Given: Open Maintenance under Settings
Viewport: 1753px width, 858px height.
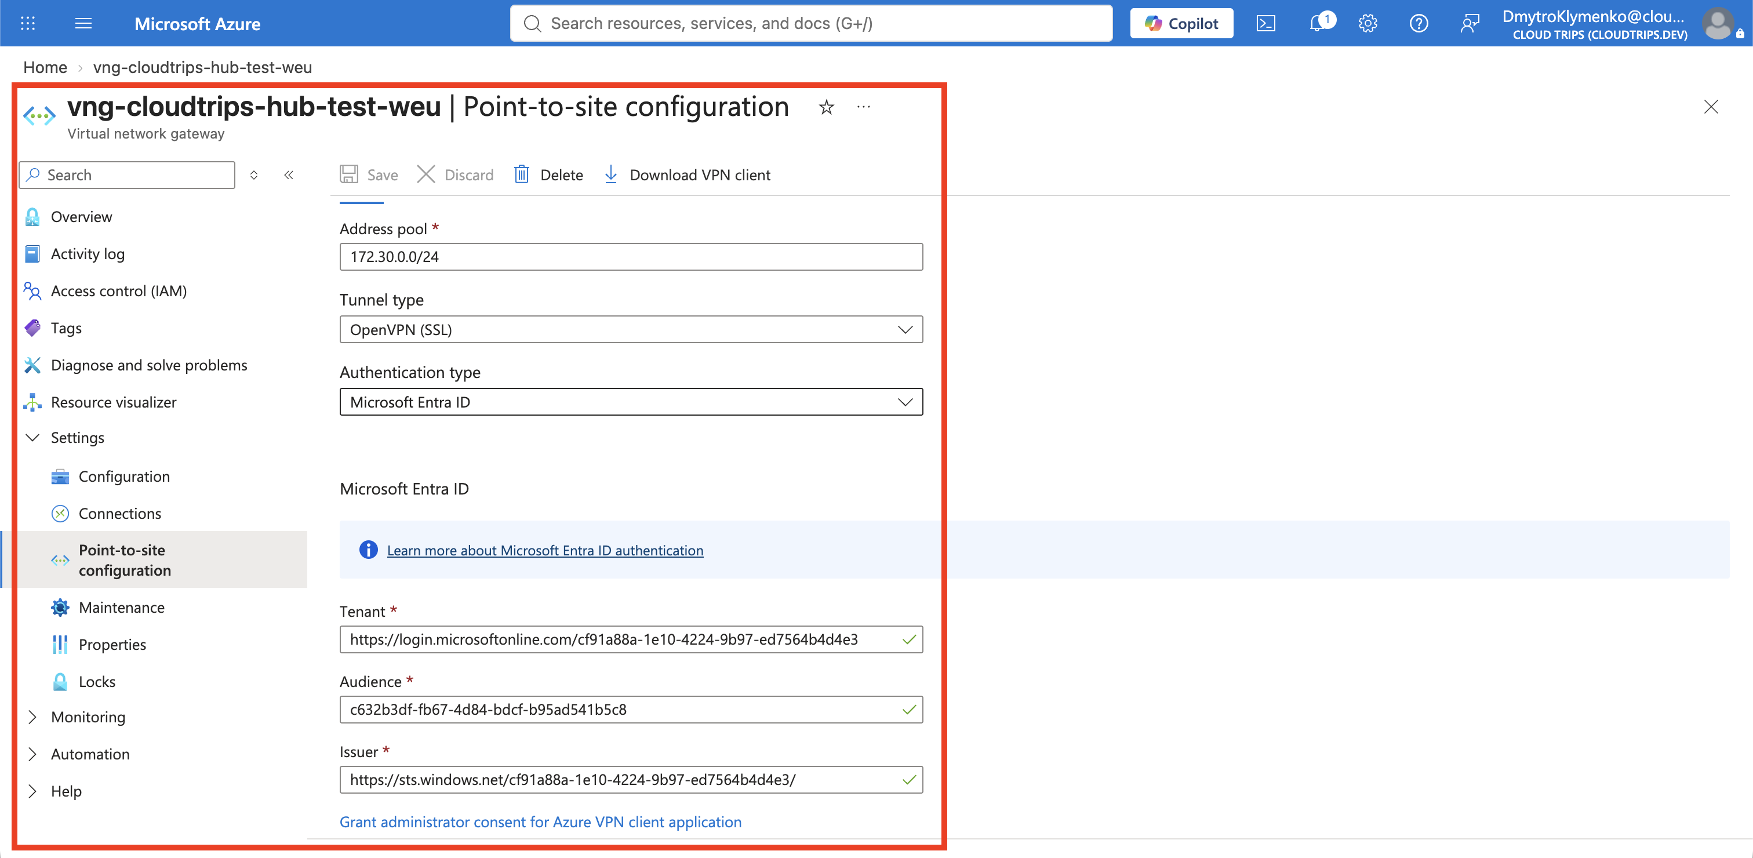Looking at the screenshot, I should coord(121,607).
